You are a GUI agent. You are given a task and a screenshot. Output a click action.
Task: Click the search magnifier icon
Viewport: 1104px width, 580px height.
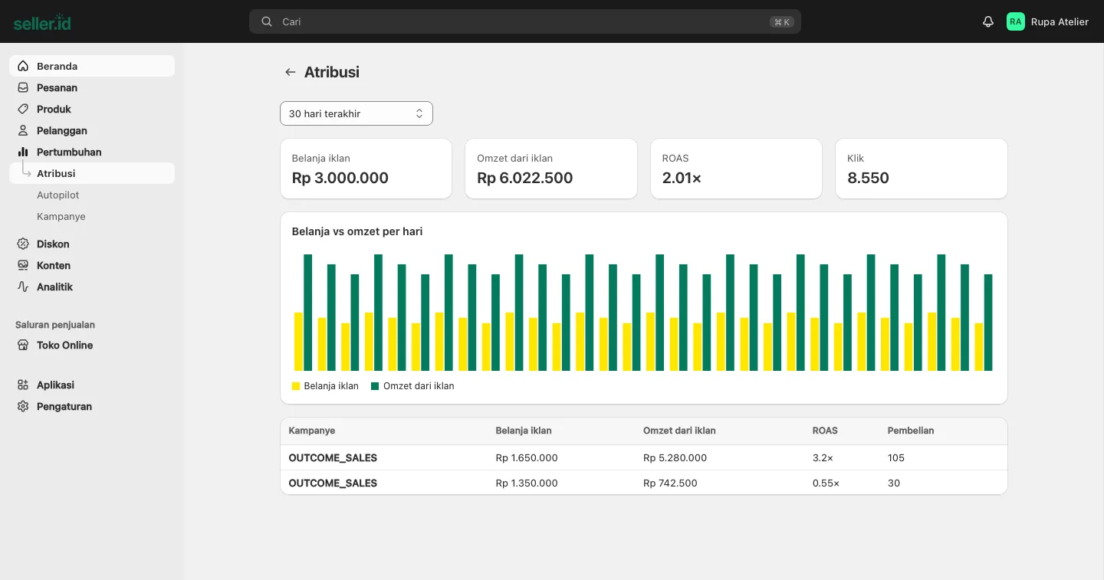coord(267,21)
